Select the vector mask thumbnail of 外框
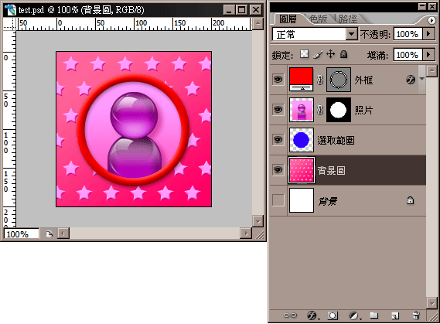 pyautogui.click(x=339, y=80)
